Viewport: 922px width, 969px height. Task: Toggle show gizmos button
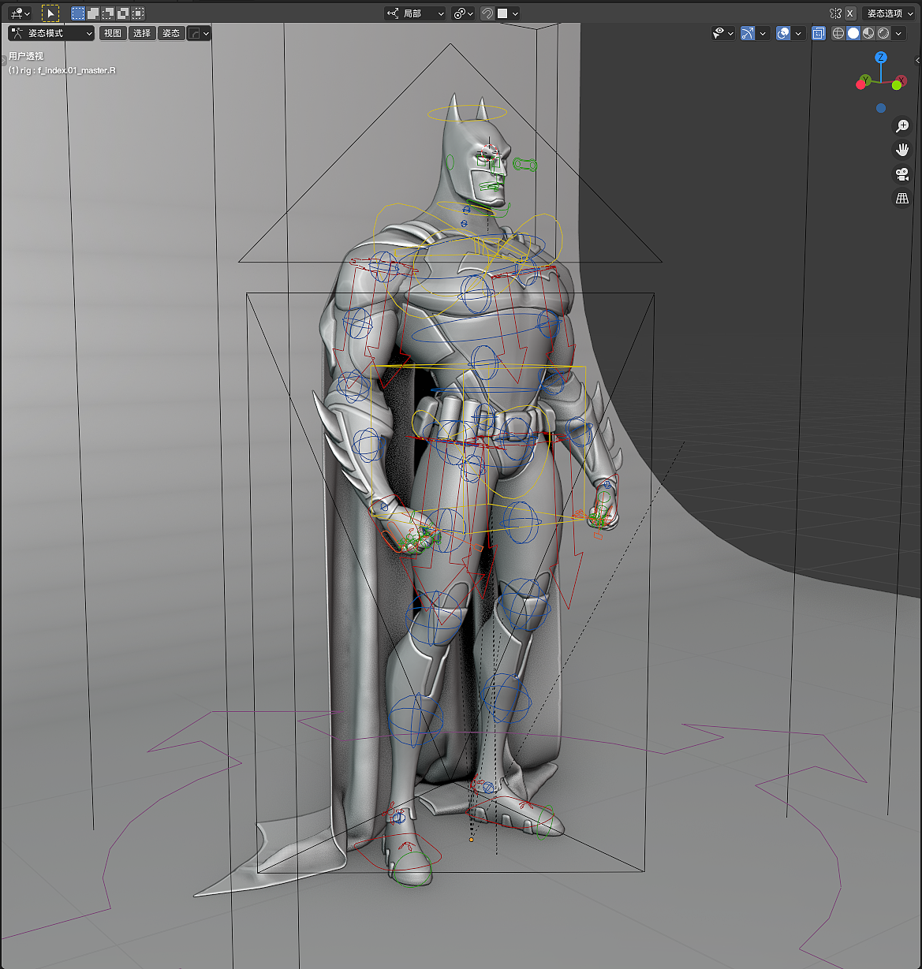(748, 33)
